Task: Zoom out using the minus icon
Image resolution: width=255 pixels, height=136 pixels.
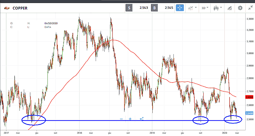Action: point(121,119)
